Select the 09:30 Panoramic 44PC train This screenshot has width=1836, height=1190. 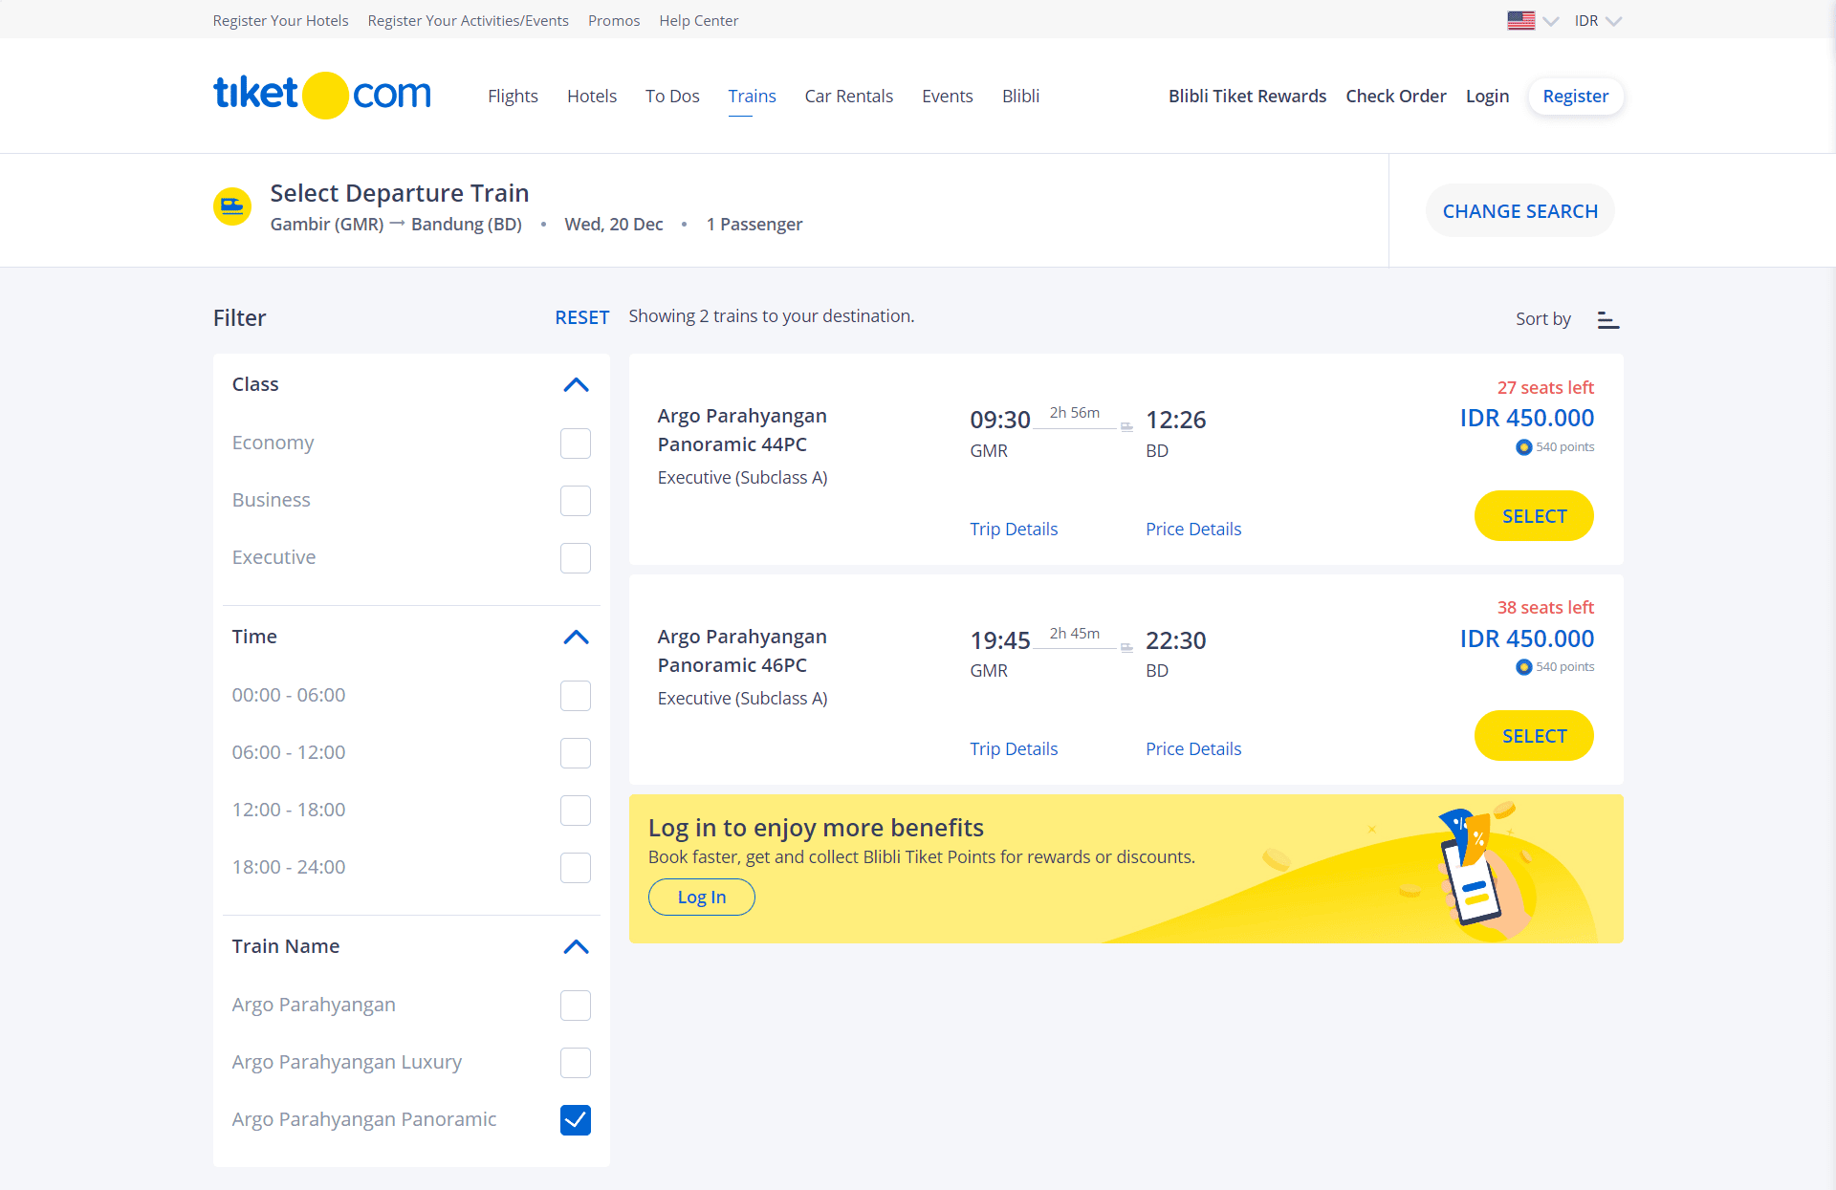point(1533,516)
